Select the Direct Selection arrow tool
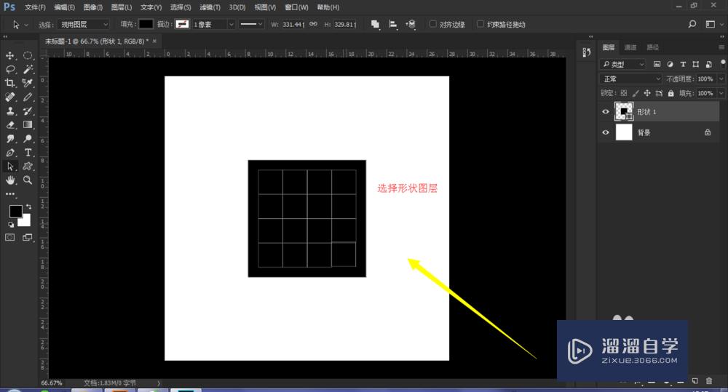 tap(9, 166)
